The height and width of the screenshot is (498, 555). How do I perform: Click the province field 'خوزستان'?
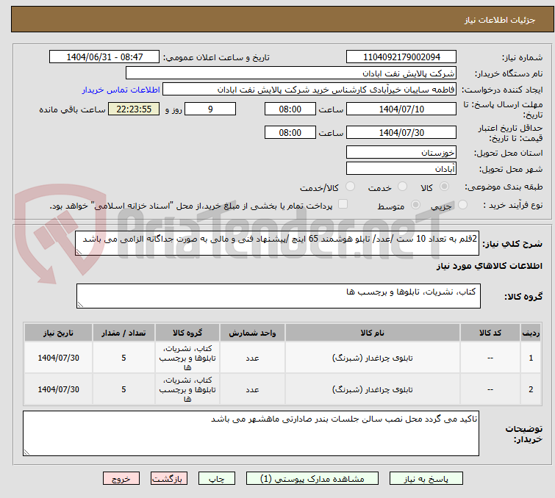[401, 153]
